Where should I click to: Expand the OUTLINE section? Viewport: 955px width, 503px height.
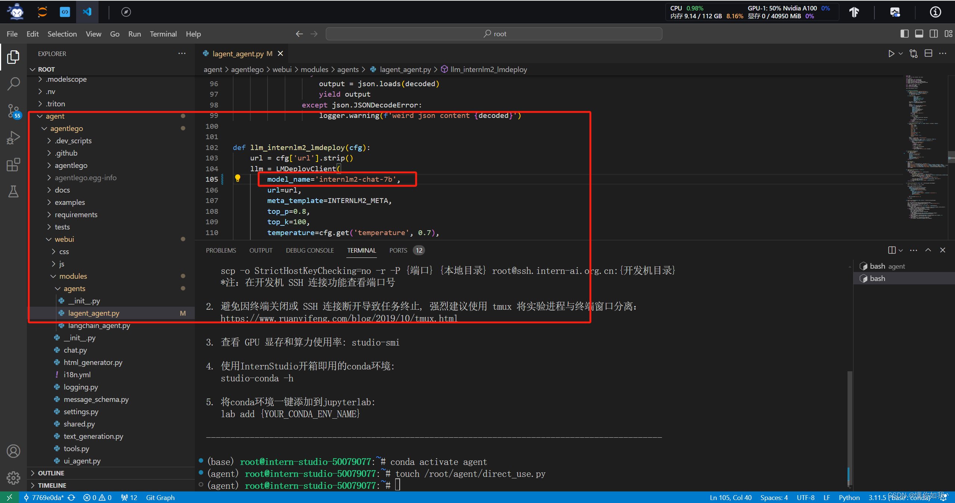tap(111, 473)
